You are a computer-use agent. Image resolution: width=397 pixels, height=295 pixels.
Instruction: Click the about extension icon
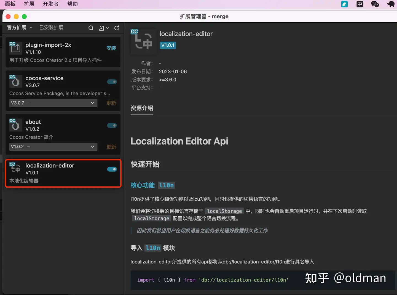pos(15,124)
